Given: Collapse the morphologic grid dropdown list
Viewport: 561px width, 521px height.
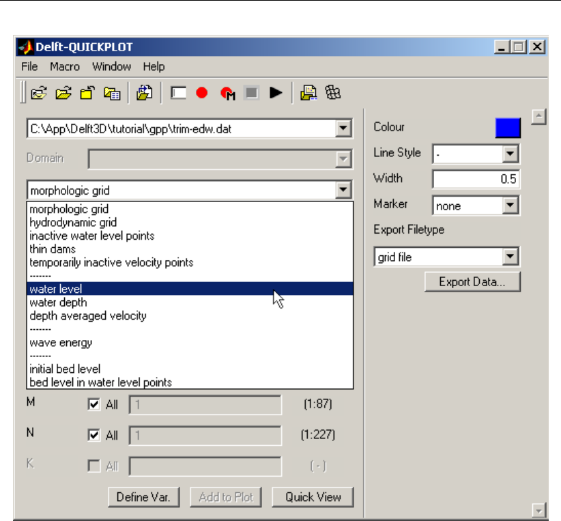Looking at the screenshot, I should point(343,190).
